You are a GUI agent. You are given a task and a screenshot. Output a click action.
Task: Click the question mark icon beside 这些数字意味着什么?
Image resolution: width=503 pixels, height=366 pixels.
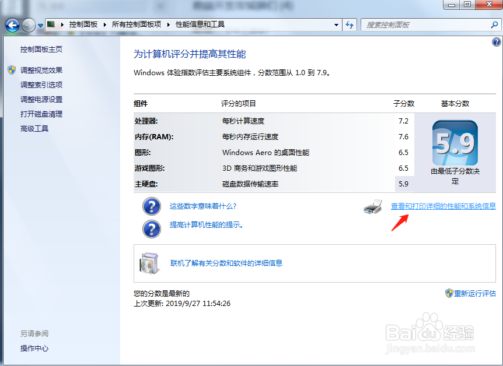pos(151,206)
